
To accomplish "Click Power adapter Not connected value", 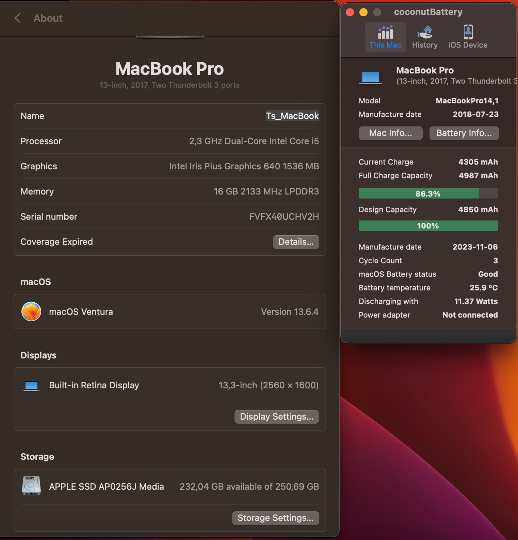I will tap(470, 315).
